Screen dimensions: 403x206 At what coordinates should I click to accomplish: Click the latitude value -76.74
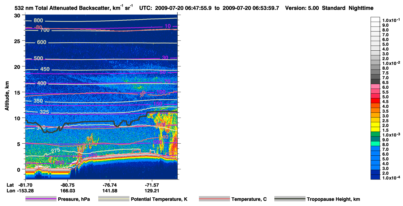click(x=110, y=185)
